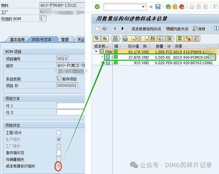
Task: Click the 可选的 BOM field showing 1
Action: [43, 19]
